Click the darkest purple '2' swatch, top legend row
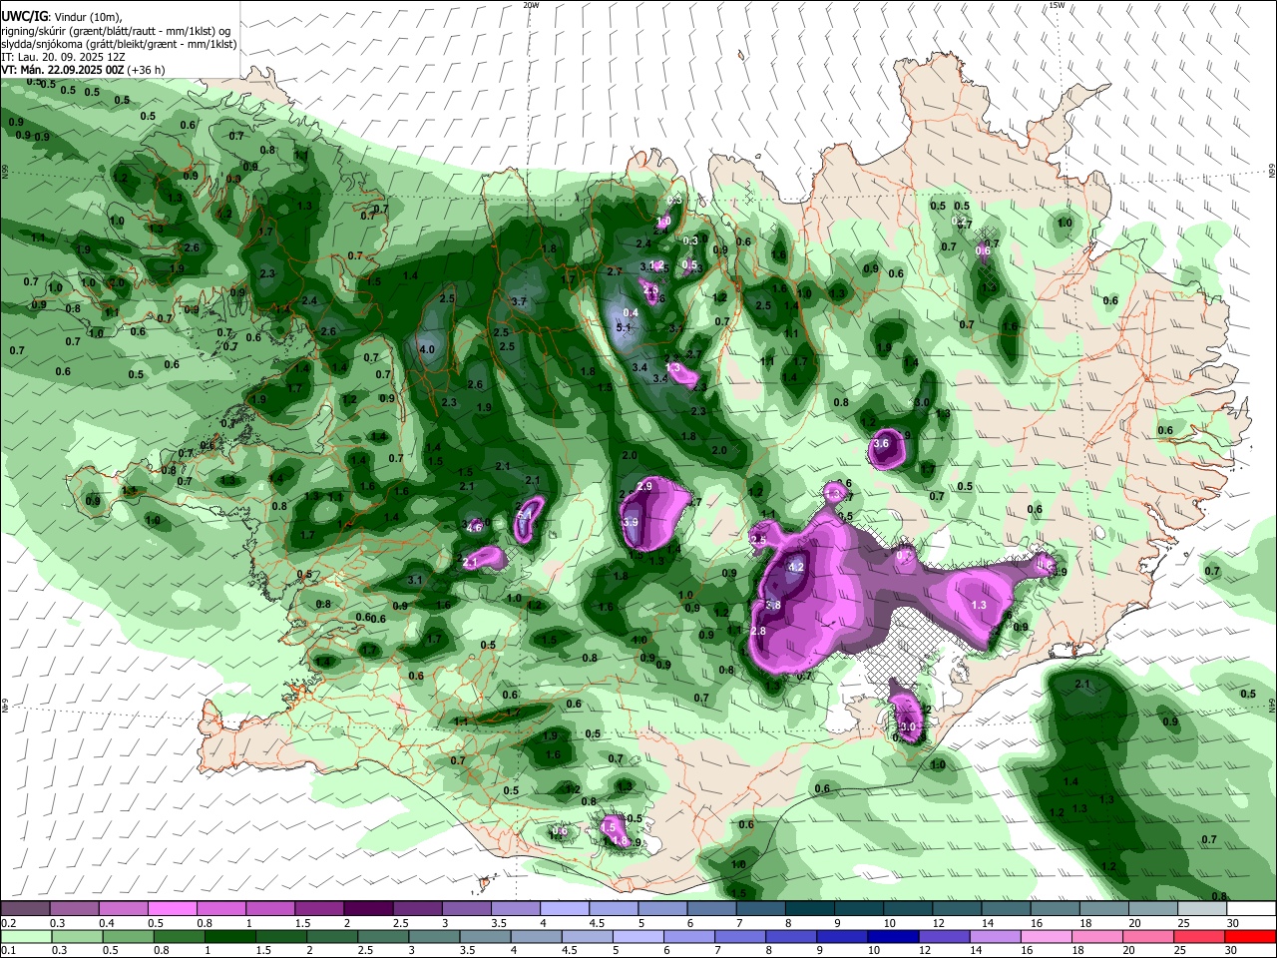This screenshot has height=958, width=1277. [368, 908]
